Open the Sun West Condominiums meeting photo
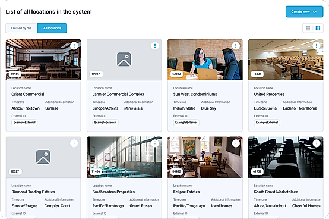 click(x=205, y=60)
